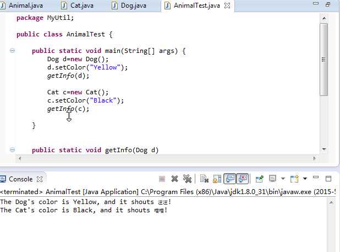Click the terminated AnimalTest launch description
This screenshot has height=252, width=340.
(x=168, y=191)
